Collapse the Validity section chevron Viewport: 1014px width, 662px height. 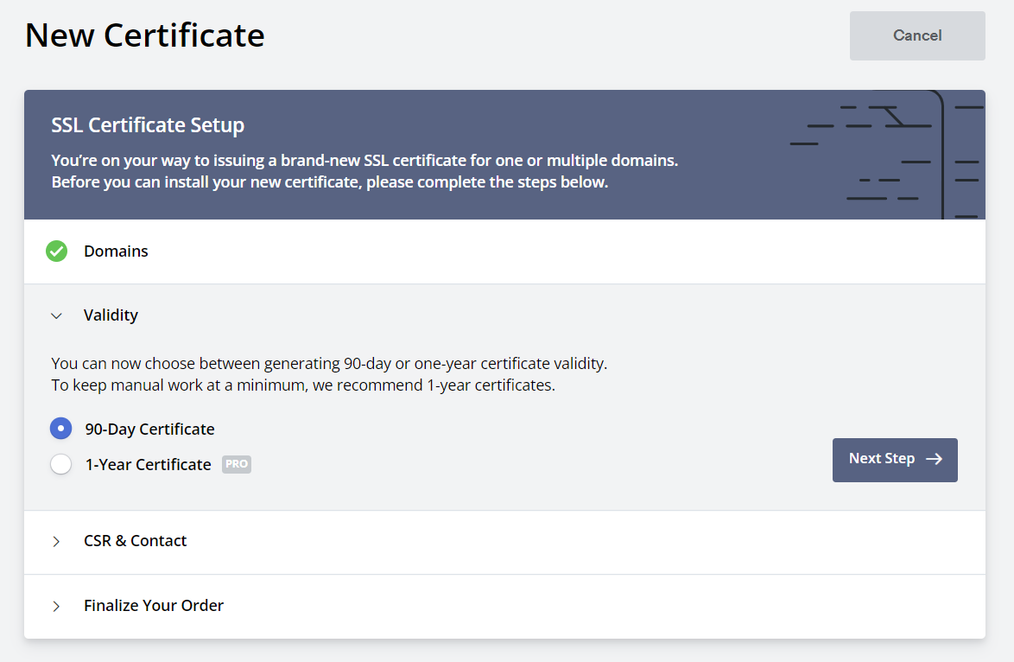pos(56,315)
